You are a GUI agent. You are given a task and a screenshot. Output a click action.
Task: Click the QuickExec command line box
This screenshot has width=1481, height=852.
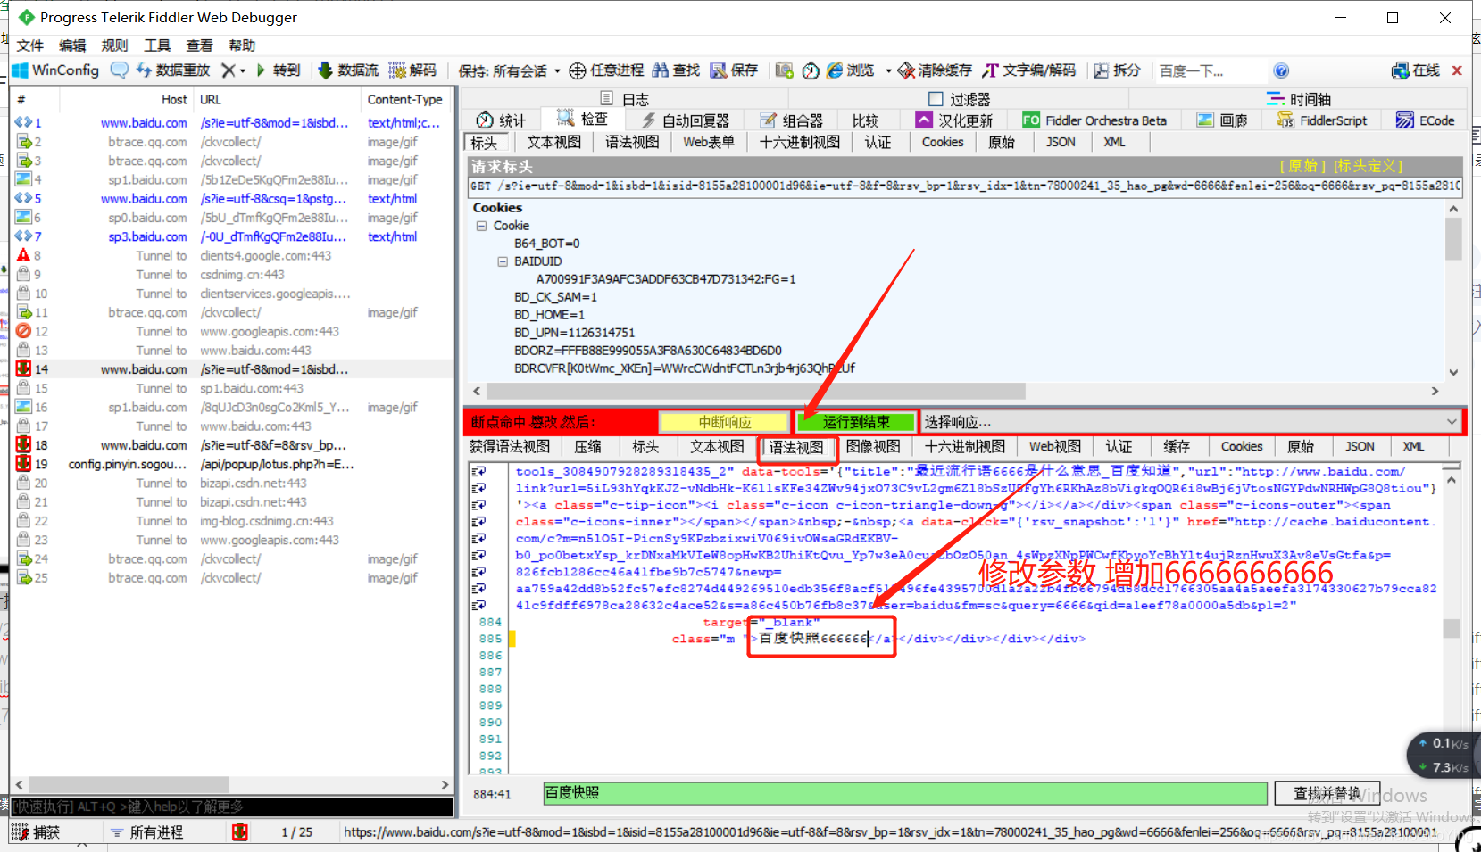(x=232, y=807)
